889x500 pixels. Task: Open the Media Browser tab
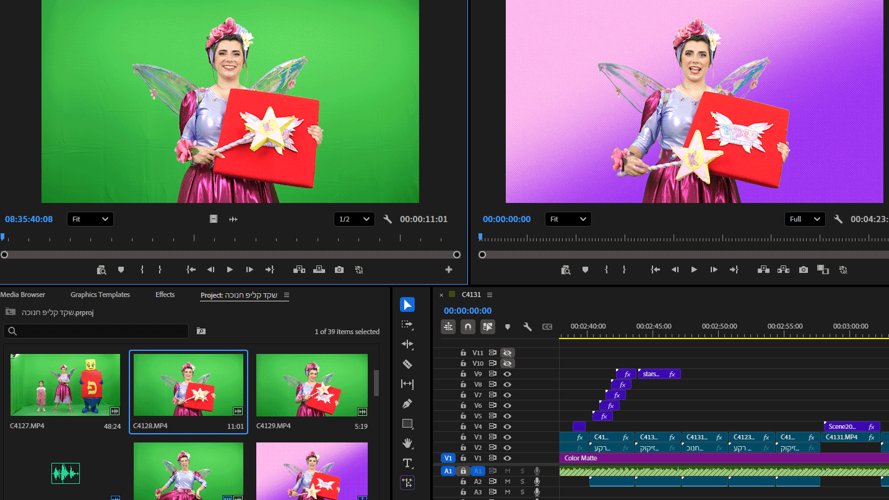[x=23, y=295]
